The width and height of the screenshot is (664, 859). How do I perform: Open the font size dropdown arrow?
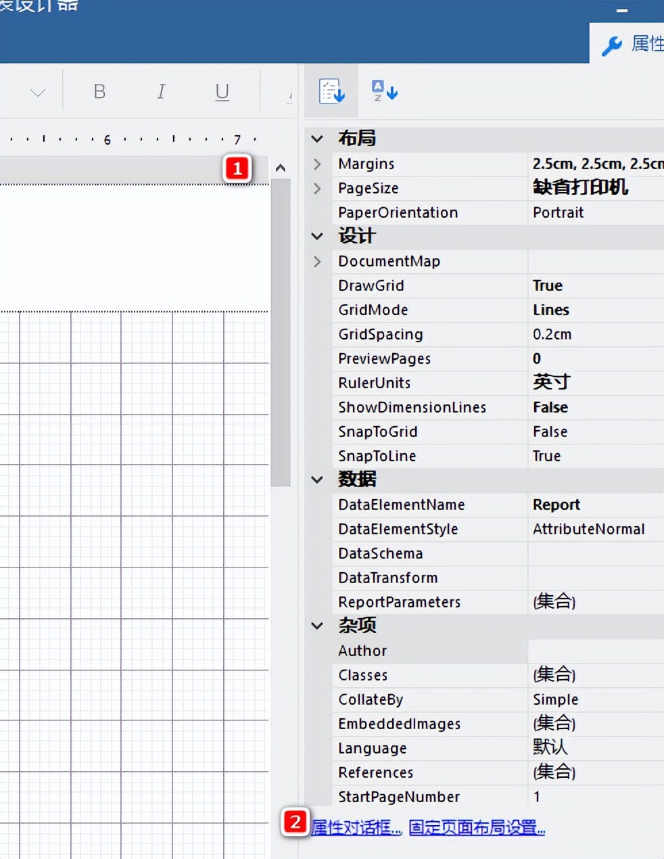pos(38,92)
